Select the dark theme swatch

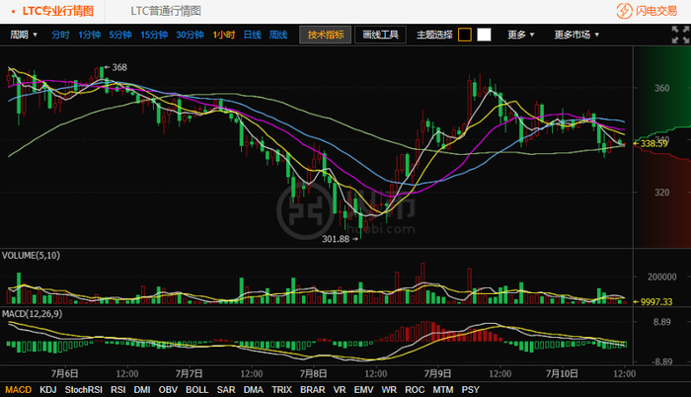click(465, 35)
